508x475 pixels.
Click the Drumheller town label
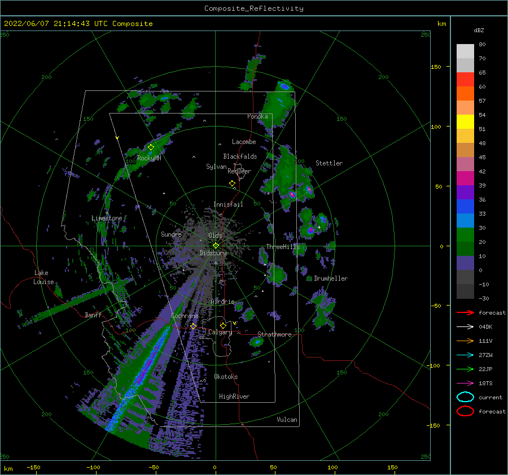pyautogui.click(x=331, y=278)
